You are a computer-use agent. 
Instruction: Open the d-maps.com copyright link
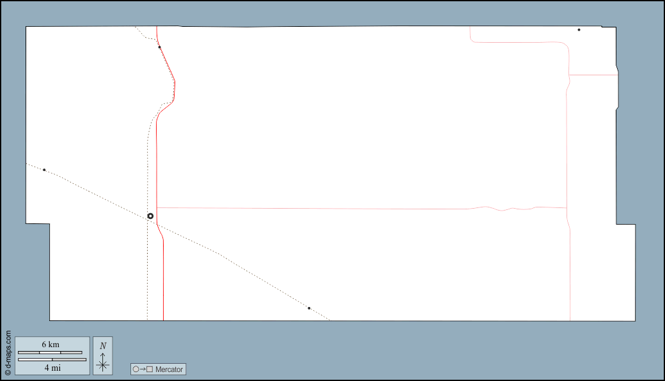pyautogui.click(x=8, y=352)
